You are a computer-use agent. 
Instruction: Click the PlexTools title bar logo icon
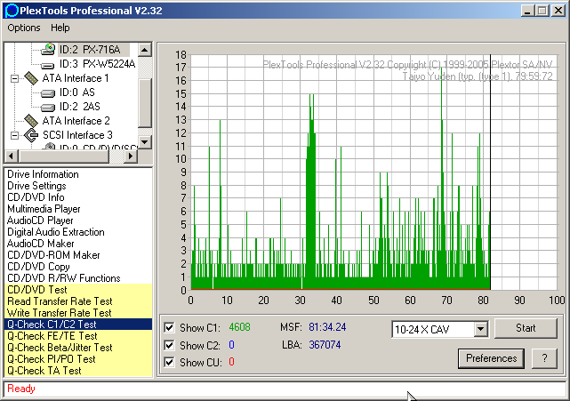11,11
